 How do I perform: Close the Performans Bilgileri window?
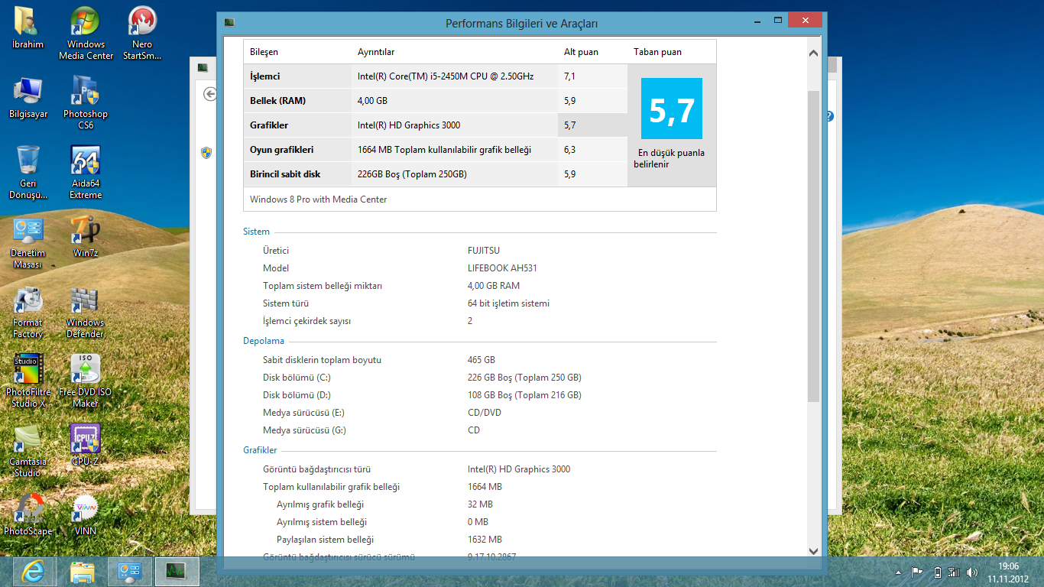point(805,20)
